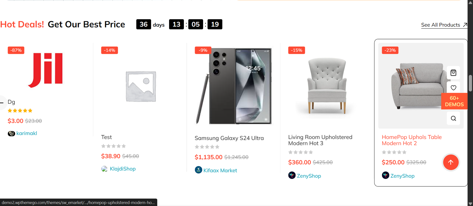Open the See All Products link

point(441,25)
